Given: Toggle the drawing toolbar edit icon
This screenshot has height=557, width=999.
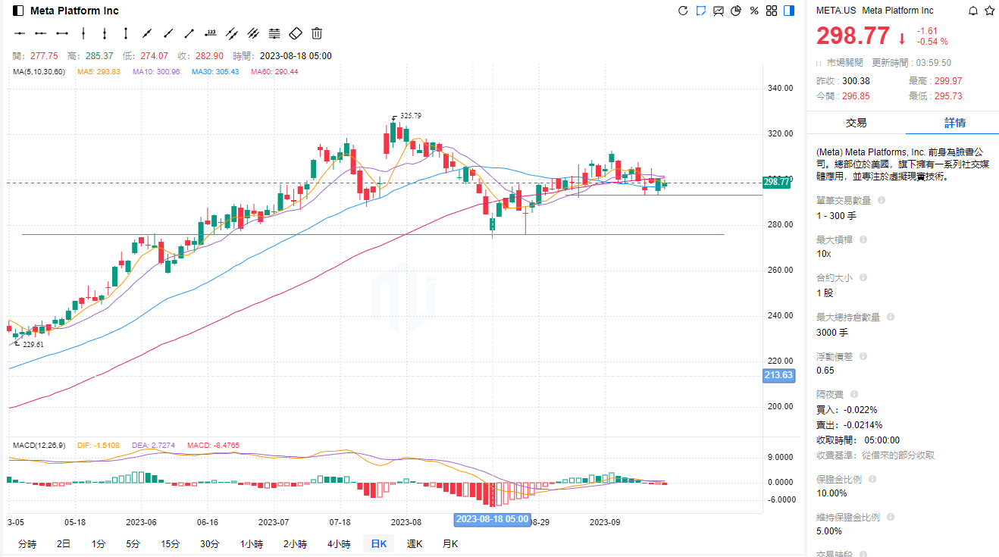Looking at the screenshot, I should [x=700, y=11].
